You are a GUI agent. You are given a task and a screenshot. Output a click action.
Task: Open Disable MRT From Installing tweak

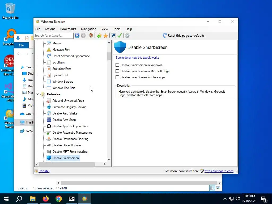point(70,152)
